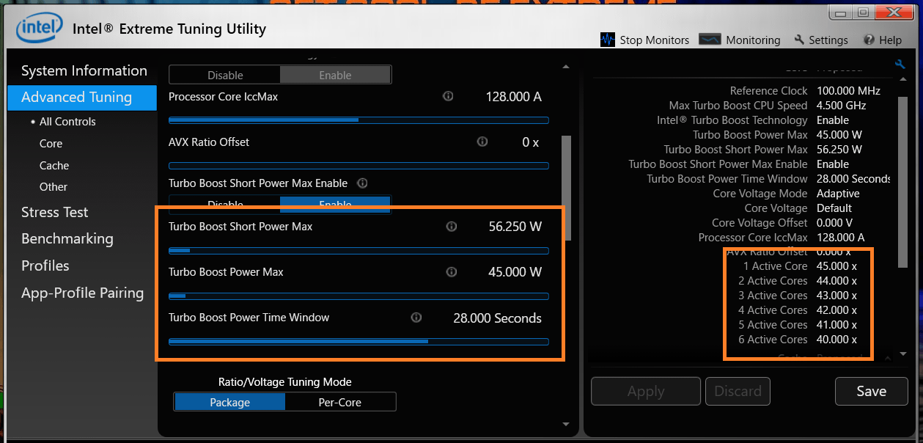Click Help label in header

click(x=890, y=40)
